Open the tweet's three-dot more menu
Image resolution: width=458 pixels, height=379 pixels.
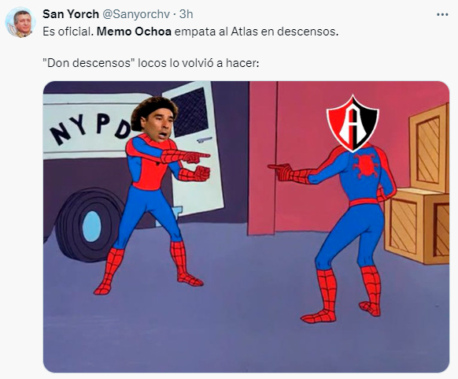pyautogui.click(x=442, y=15)
